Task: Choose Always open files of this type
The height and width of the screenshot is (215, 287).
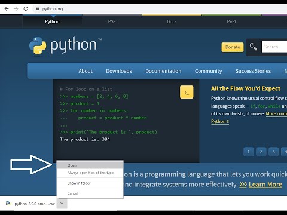Action: pos(90,173)
